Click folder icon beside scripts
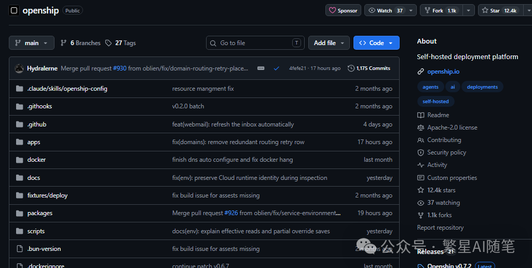The height and width of the screenshot is (268, 532). point(20,231)
